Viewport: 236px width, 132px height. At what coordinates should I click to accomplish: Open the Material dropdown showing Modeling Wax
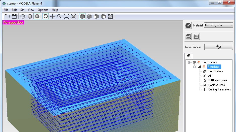pos(219,25)
